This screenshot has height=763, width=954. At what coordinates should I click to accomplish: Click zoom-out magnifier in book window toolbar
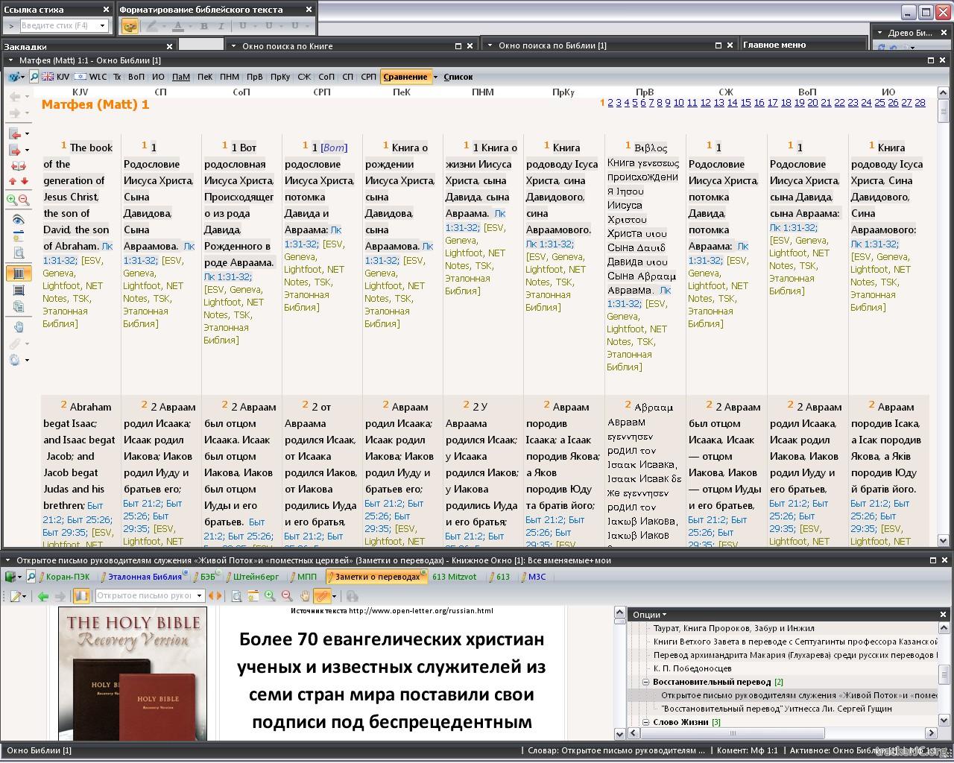tap(286, 596)
